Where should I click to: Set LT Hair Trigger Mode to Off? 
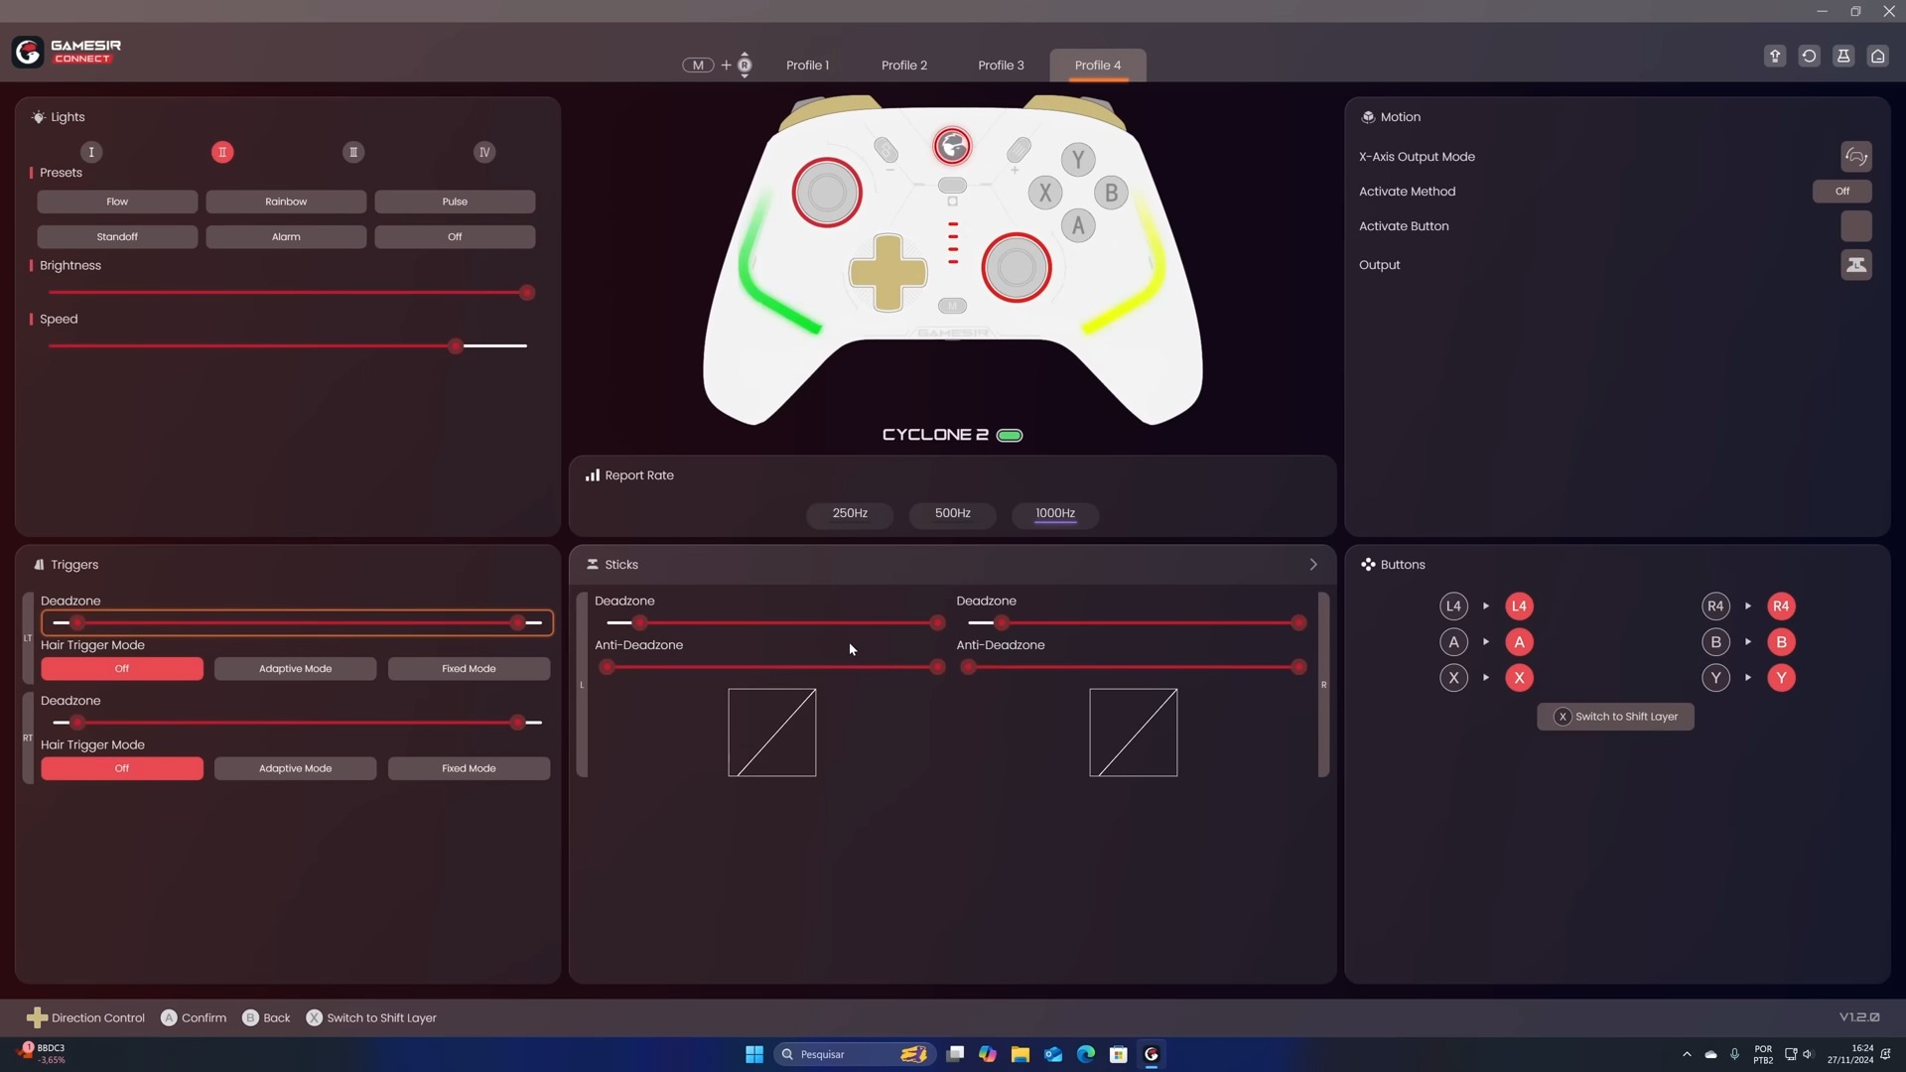point(122,669)
